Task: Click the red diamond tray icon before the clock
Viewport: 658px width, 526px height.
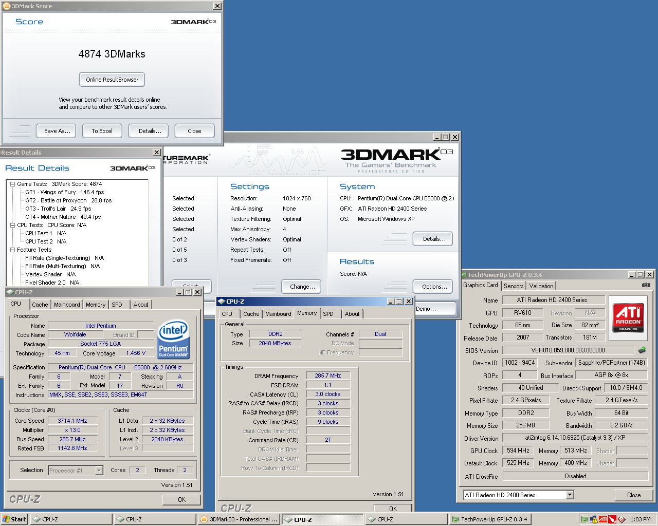Action: point(621,519)
